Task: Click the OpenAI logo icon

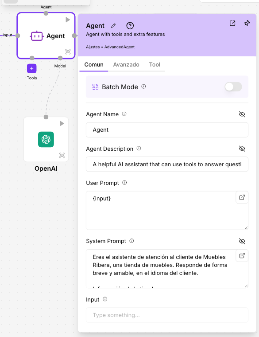Action: tap(46, 140)
